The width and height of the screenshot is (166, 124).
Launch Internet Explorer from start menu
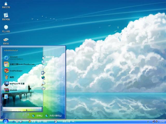click(13, 58)
